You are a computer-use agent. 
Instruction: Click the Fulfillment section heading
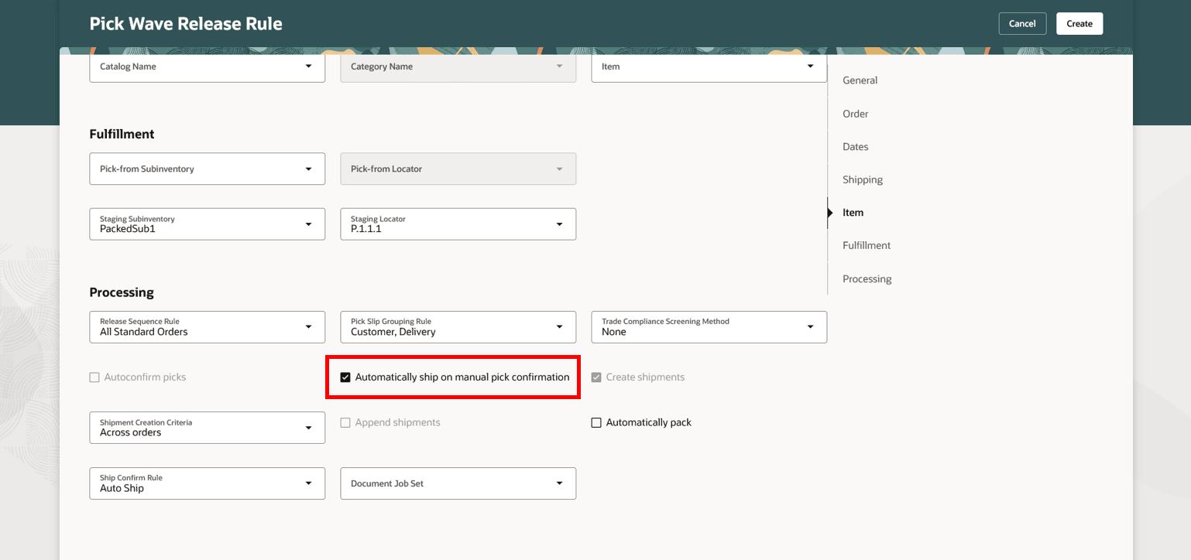(x=122, y=134)
